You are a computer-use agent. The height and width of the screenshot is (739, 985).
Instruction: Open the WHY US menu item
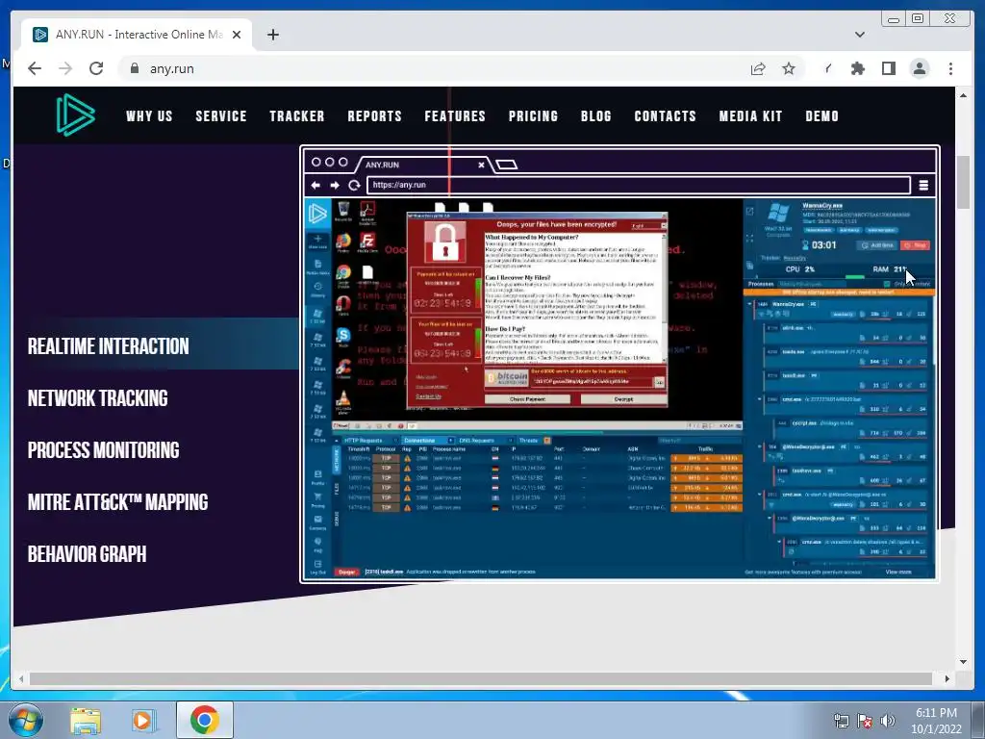click(x=149, y=116)
